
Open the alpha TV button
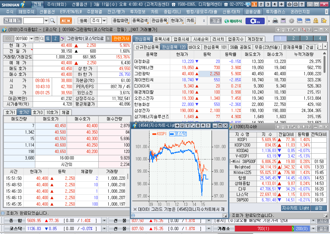coord(255,21)
